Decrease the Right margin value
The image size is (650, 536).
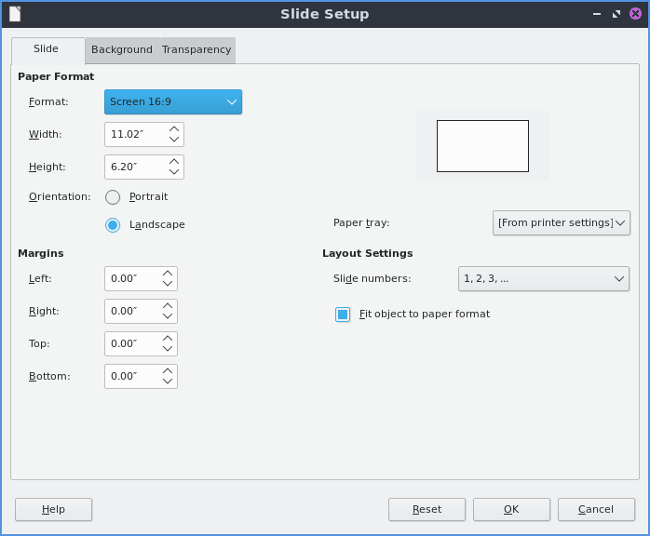click(168, 316)
